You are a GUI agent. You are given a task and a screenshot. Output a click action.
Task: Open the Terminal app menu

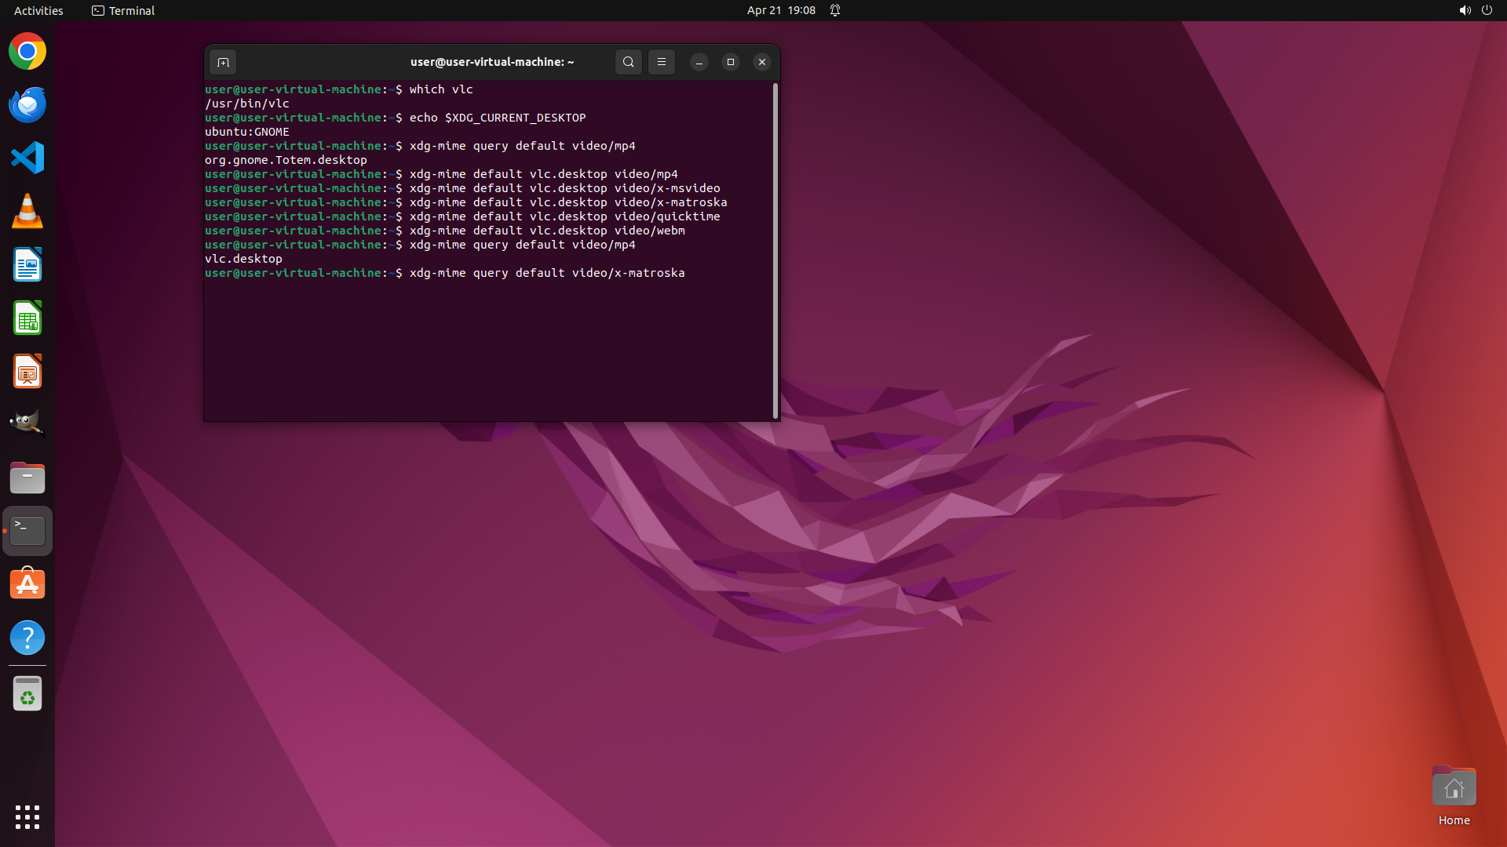coord(123,10)
